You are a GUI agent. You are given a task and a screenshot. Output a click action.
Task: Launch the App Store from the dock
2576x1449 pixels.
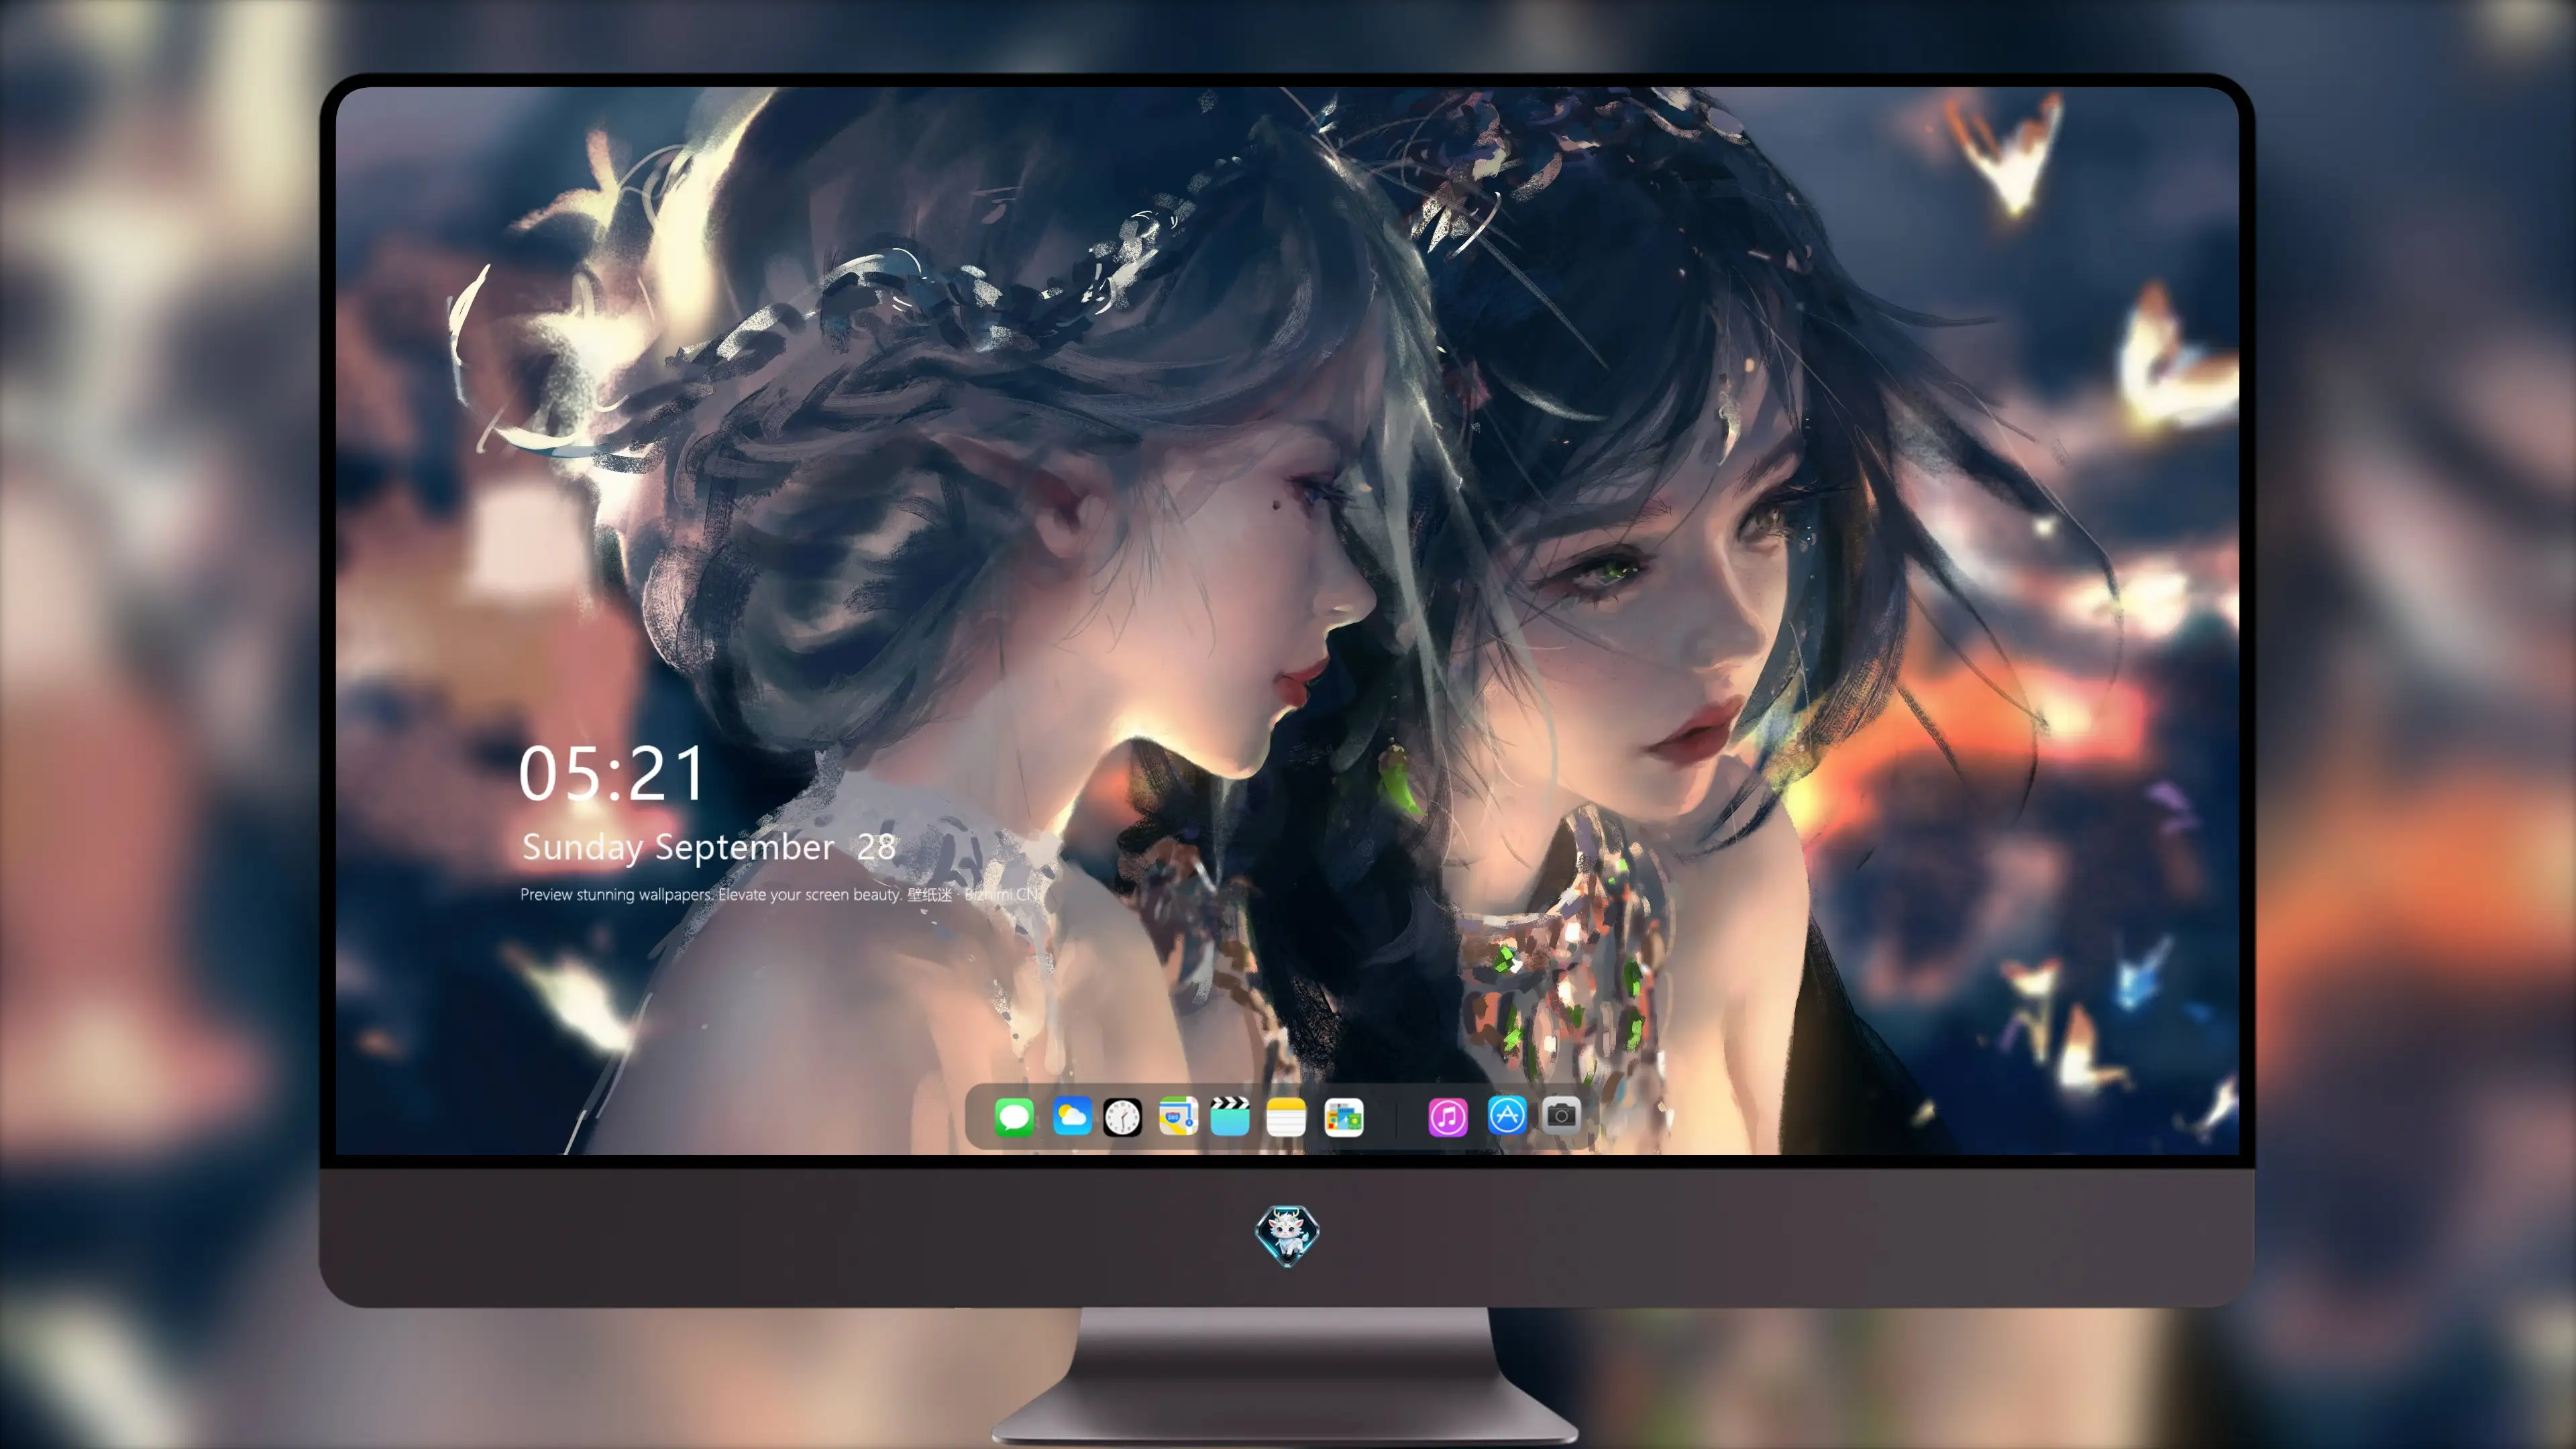pos(1507,1115)
